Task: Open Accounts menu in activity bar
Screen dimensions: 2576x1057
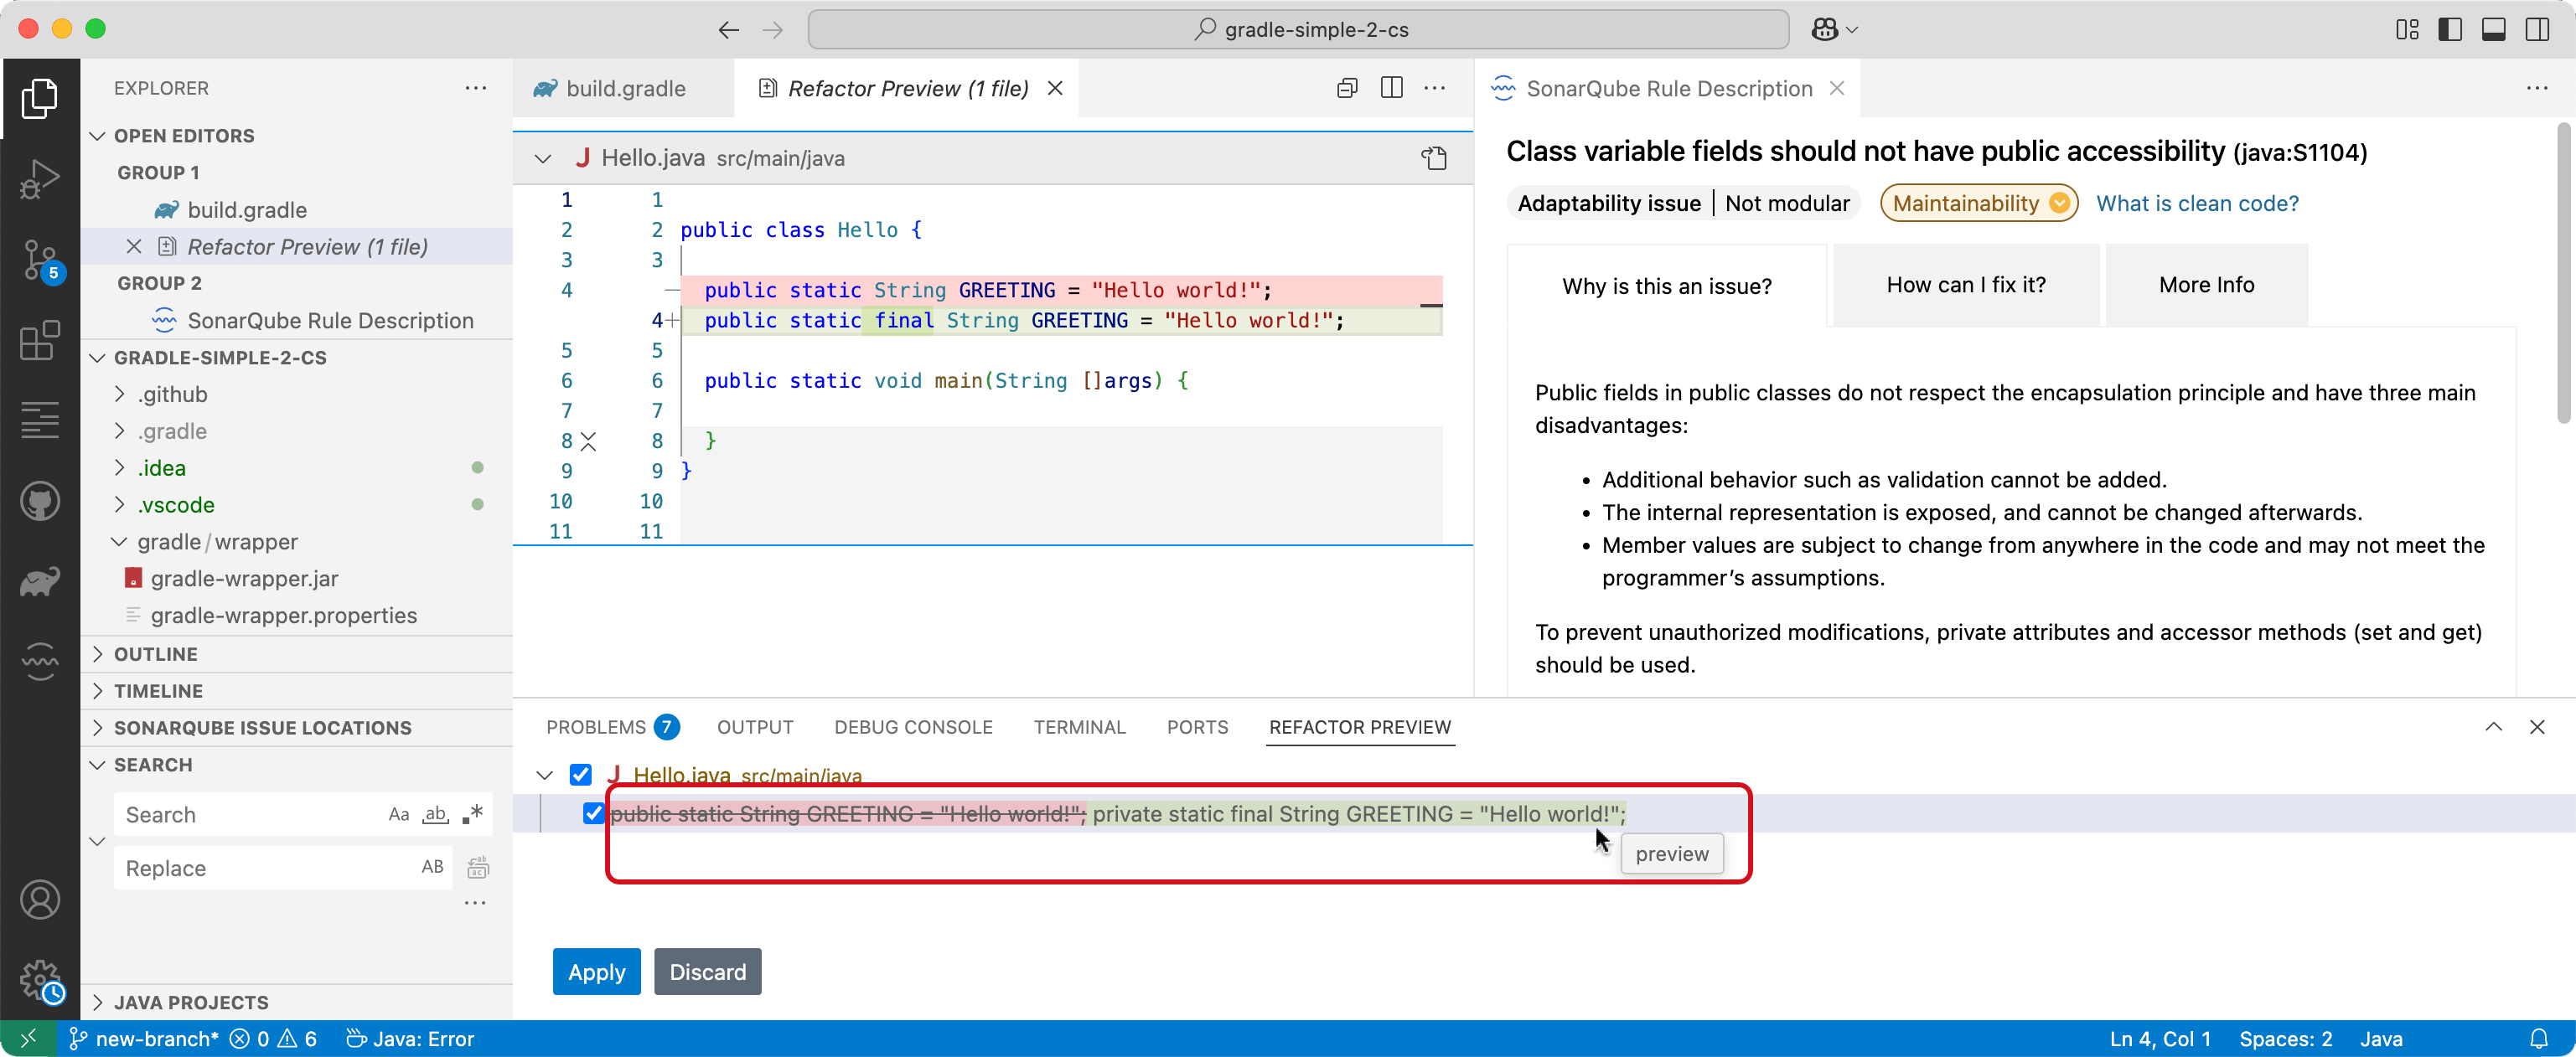Action: (x=40, y=900)
